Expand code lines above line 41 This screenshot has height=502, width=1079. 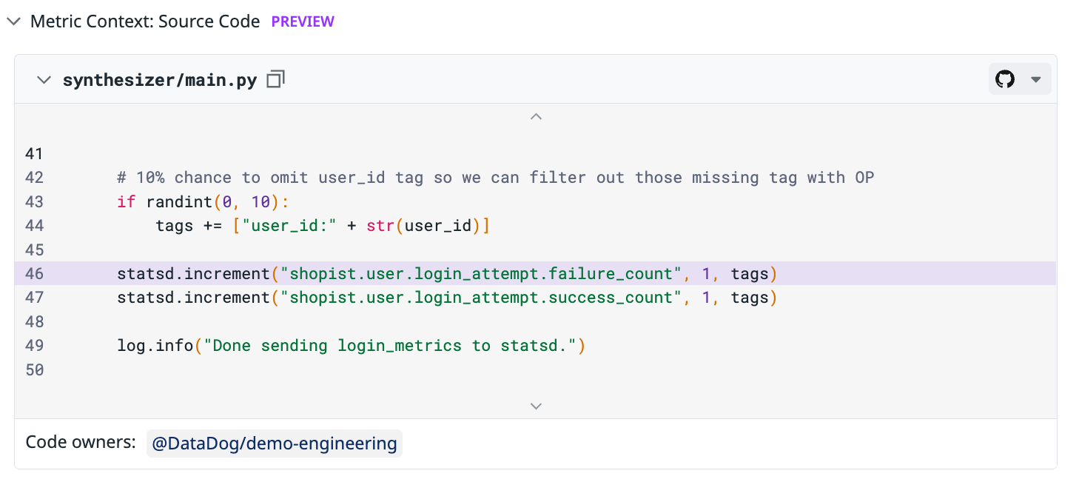pyautogui.click(x=537, y=116)
